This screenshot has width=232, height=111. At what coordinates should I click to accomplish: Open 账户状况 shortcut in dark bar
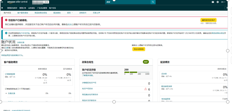click(x=52, y=8)
